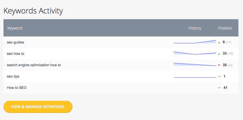Image resolution: width=243 pixels, height=120 pixels.
Task: Click position value 41
Action: point(225,88)
